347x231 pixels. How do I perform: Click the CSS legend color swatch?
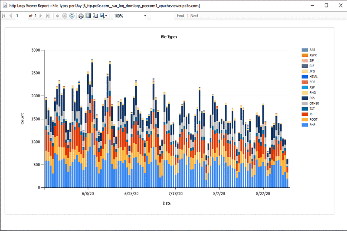(x=304, y=98)
